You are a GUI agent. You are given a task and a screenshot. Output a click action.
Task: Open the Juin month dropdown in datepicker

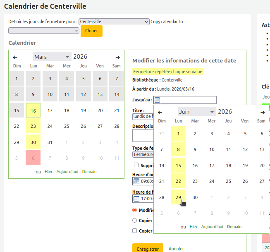(x=197, y=112)
